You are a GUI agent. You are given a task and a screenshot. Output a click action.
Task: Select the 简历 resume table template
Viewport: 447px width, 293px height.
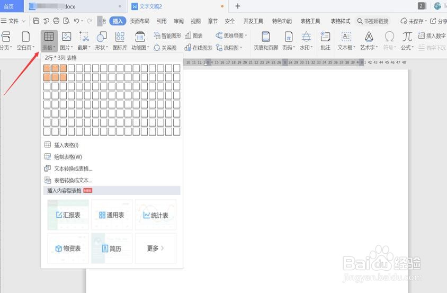click(x=112, y=248)
